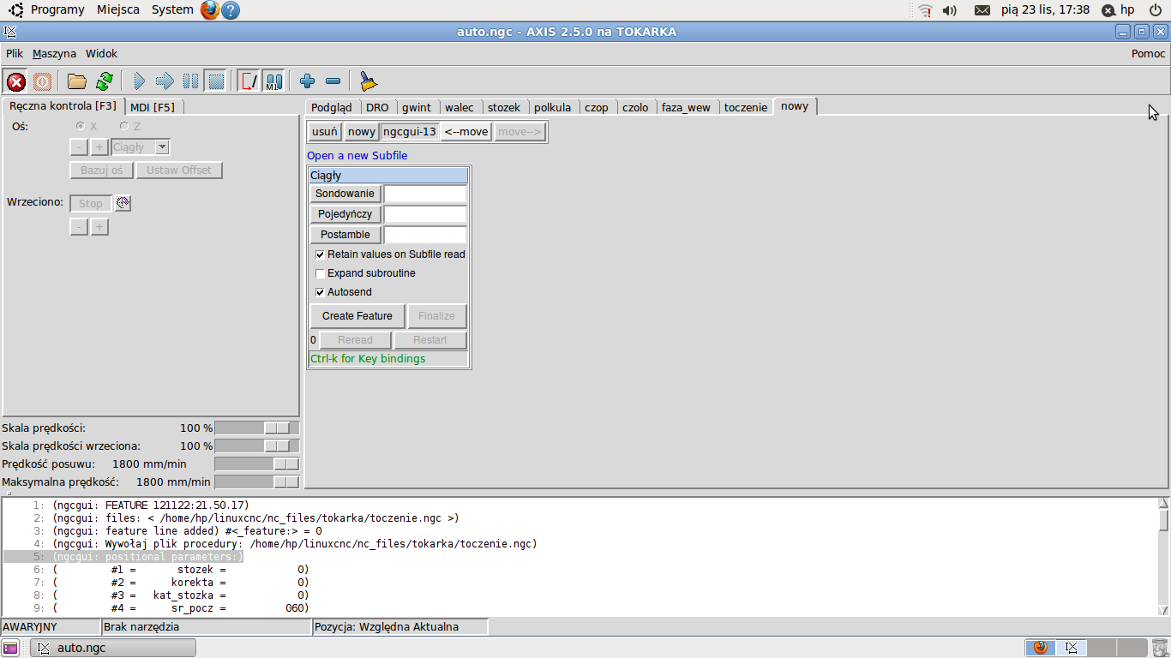Open the faza_wew tab

point(686,107)
